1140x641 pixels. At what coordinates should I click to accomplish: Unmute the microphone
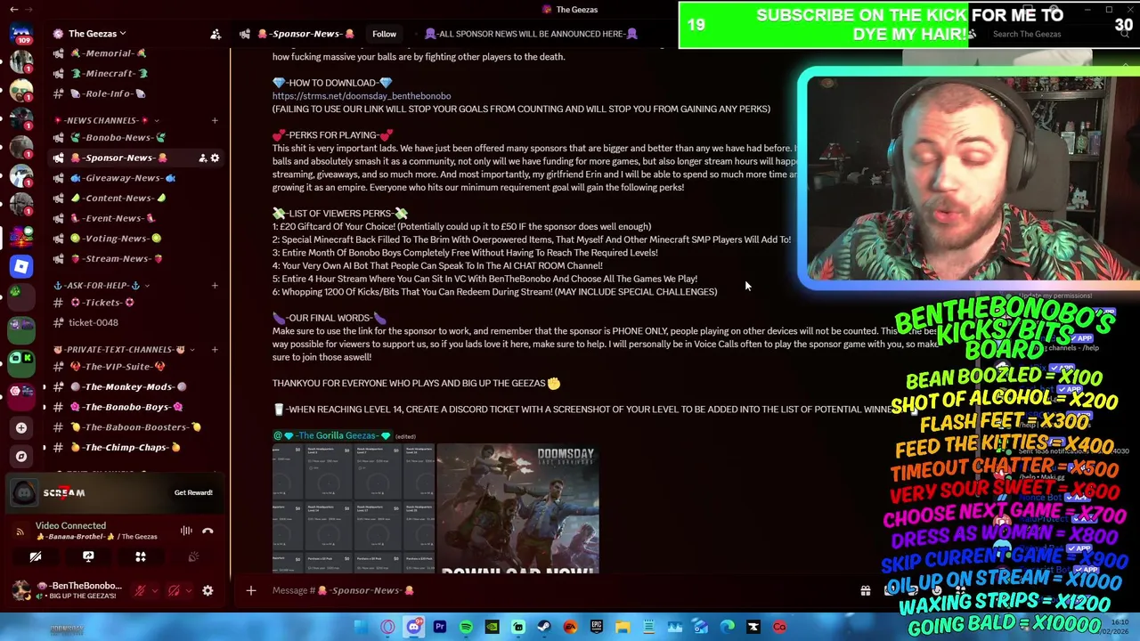pos(139,590)
